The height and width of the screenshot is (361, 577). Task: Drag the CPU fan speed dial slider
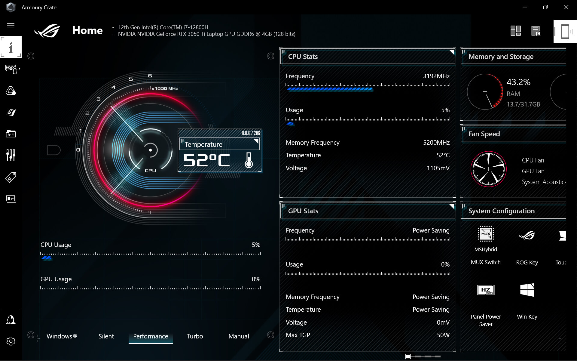tap(488, 169)
